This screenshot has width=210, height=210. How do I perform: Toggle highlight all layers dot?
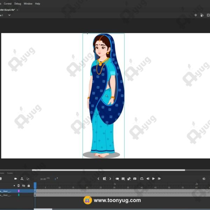(x=14, y=185)
